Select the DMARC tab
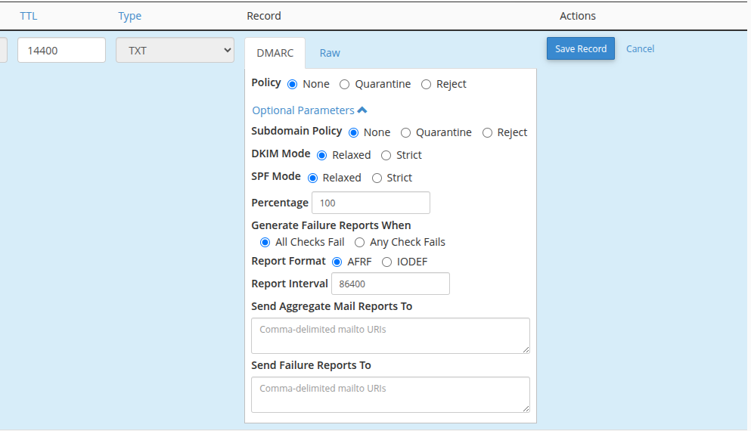The width and height of the screenshot is (751, 431). (x=275, y=53)
